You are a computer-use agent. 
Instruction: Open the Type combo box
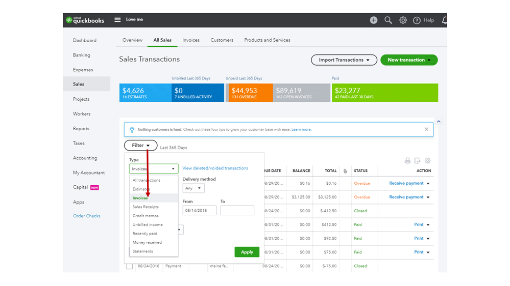(154, 168)
